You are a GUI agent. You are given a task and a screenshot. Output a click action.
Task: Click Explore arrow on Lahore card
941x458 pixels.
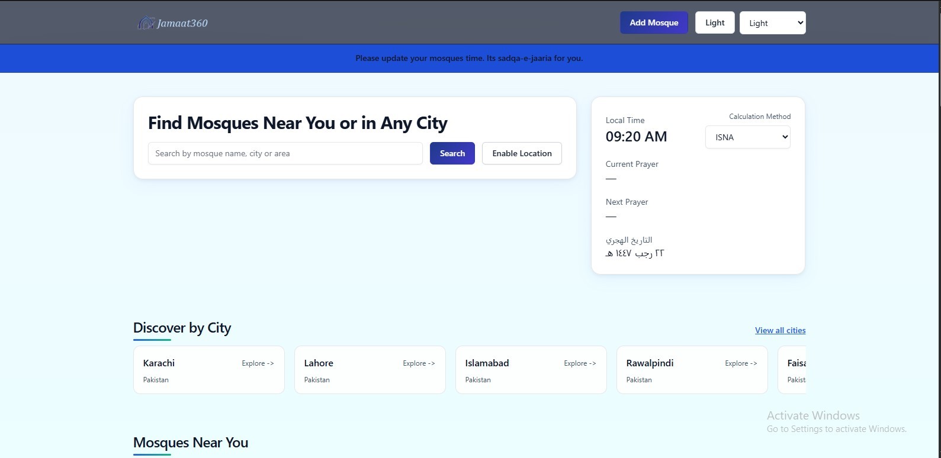419,363
